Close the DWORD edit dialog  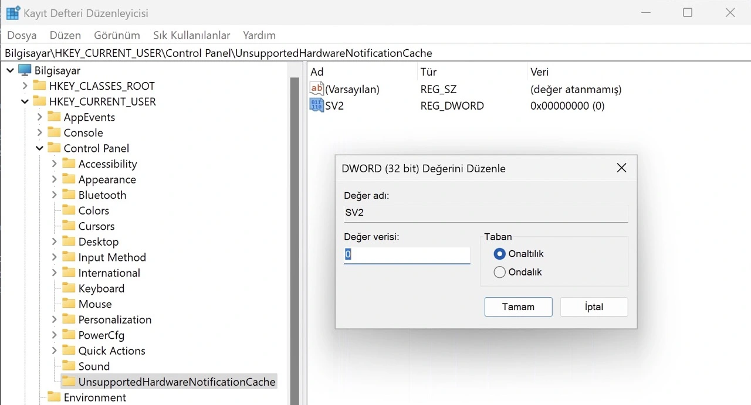(x=622, y=168)
